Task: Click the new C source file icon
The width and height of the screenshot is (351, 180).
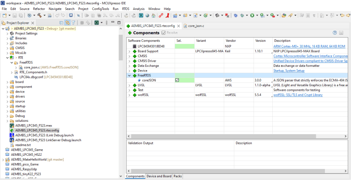Action: click(195, 16)
